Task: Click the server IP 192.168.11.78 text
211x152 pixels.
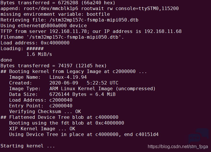Action: click(68, 31)
